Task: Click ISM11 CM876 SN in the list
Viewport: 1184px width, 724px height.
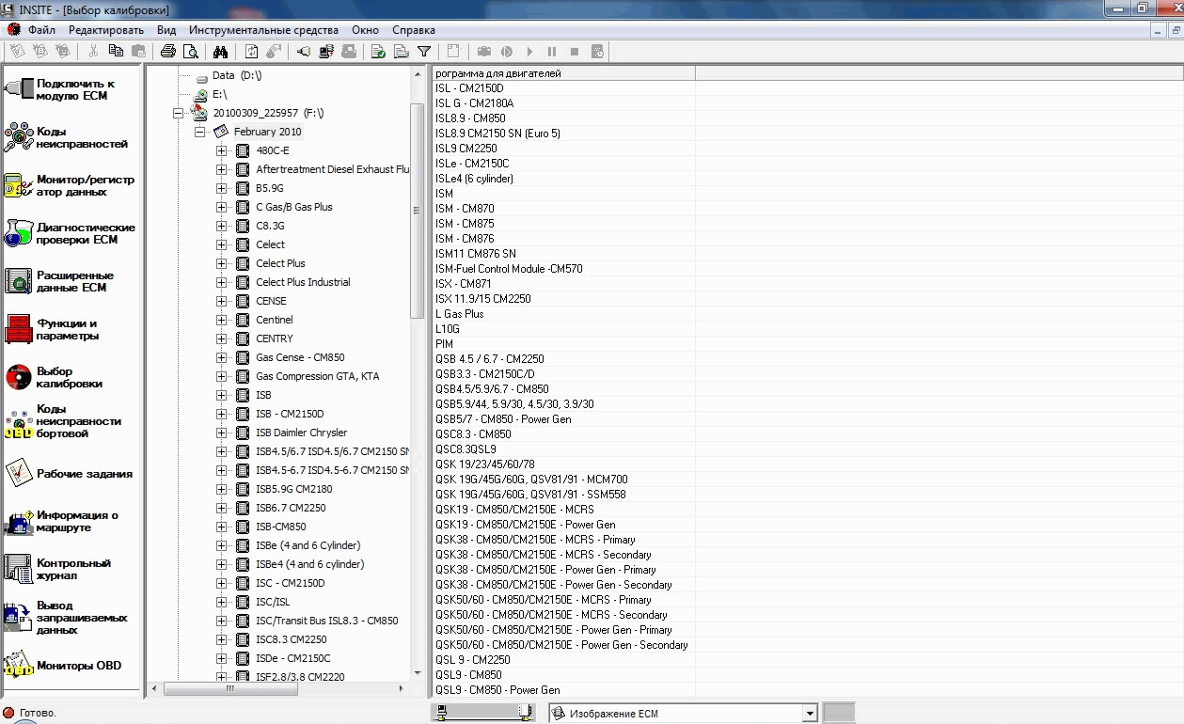Action: point(476,254)
